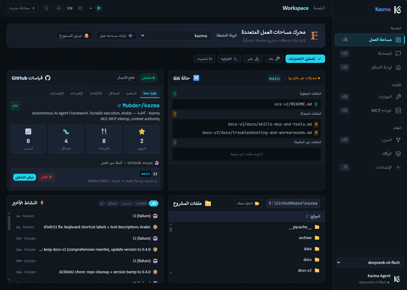Select staged file ocs-v2/README.md
This screenshot has height=290, width=407.
click(x=247, y=104)
